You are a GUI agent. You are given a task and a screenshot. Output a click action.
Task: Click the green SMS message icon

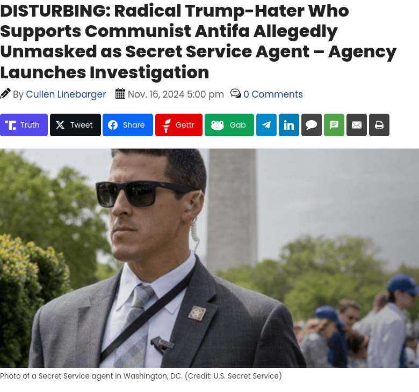334,125
